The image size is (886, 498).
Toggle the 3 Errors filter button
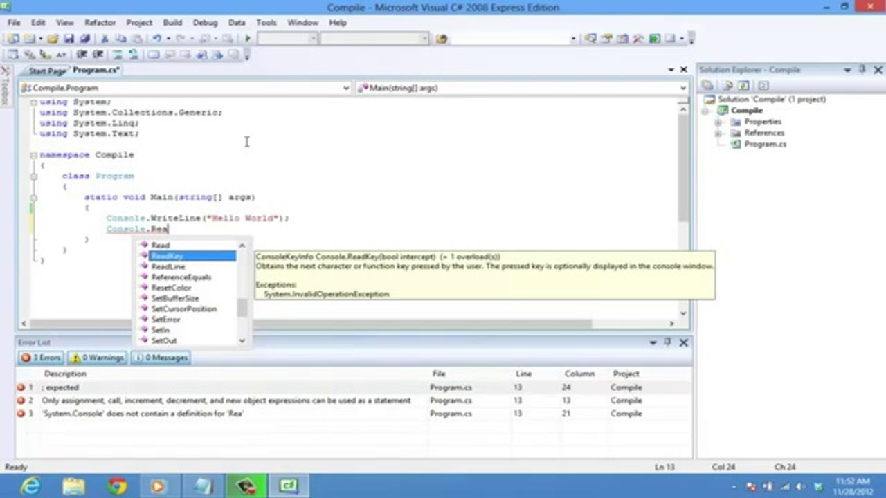pos(41,358)
